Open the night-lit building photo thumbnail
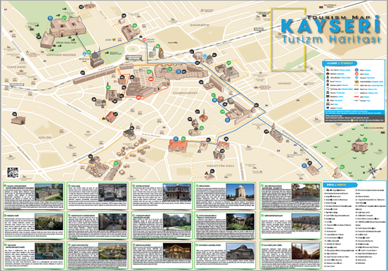Screen dimensions: 388x271 click(x=177, y=251)
